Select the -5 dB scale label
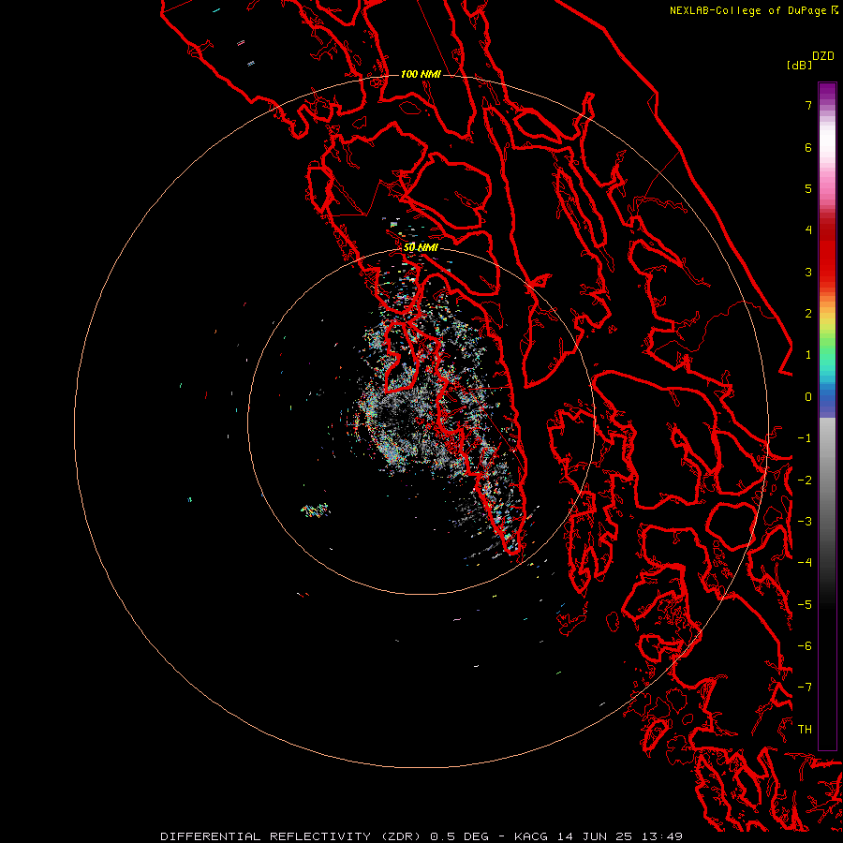 click(805, 605)
